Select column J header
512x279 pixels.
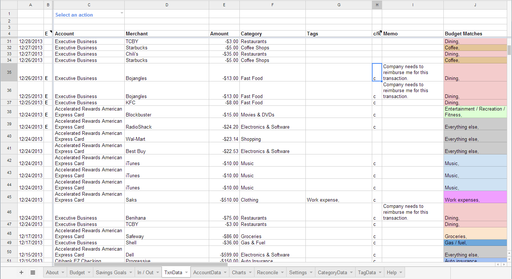pyautogui.click(x=475, y=5)
